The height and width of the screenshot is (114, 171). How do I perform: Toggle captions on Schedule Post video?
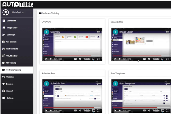point(75,111)
